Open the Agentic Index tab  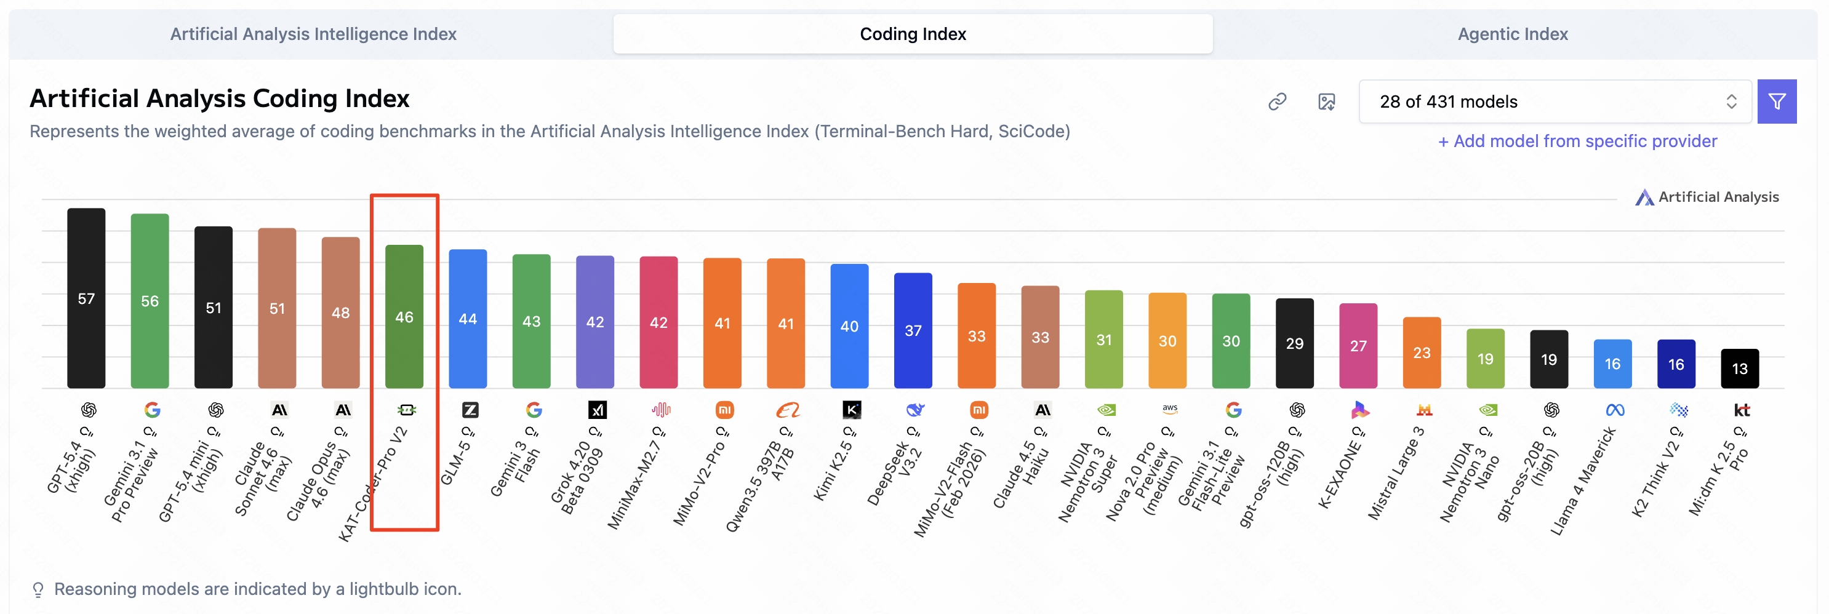[x=1512, y=34]
